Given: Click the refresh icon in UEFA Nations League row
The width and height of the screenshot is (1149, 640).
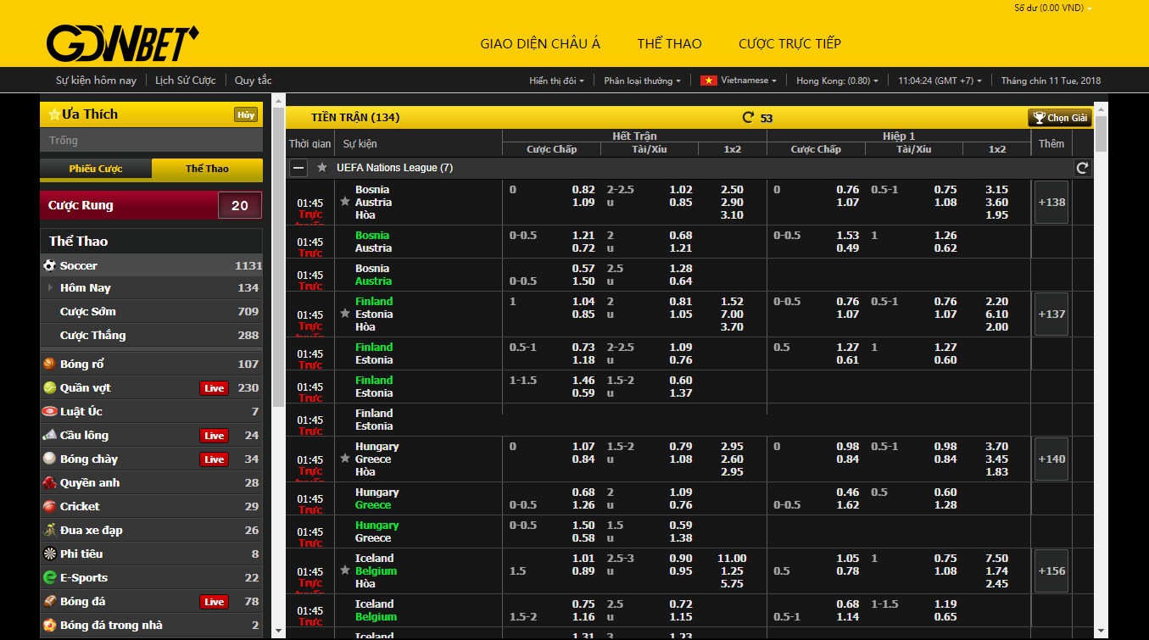Looking at the screenshot, I should (1082, 168).
